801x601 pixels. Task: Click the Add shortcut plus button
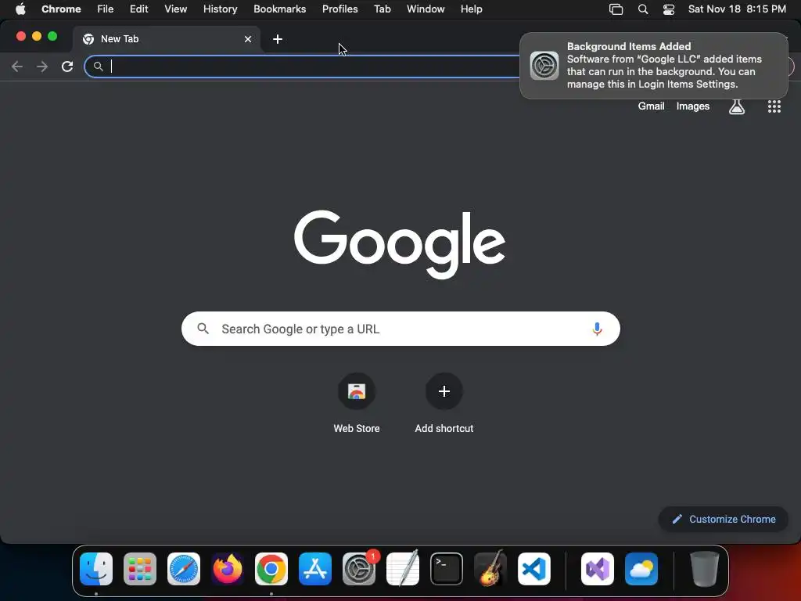click(x=444, y=391)
